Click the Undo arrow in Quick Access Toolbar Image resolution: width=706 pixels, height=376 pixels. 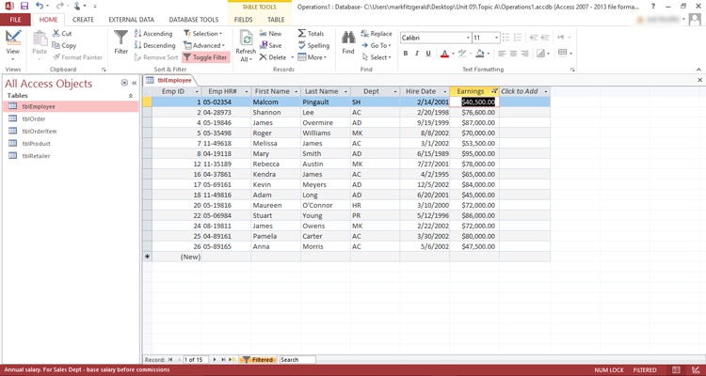pyautogui.click(x=40, y=6)
